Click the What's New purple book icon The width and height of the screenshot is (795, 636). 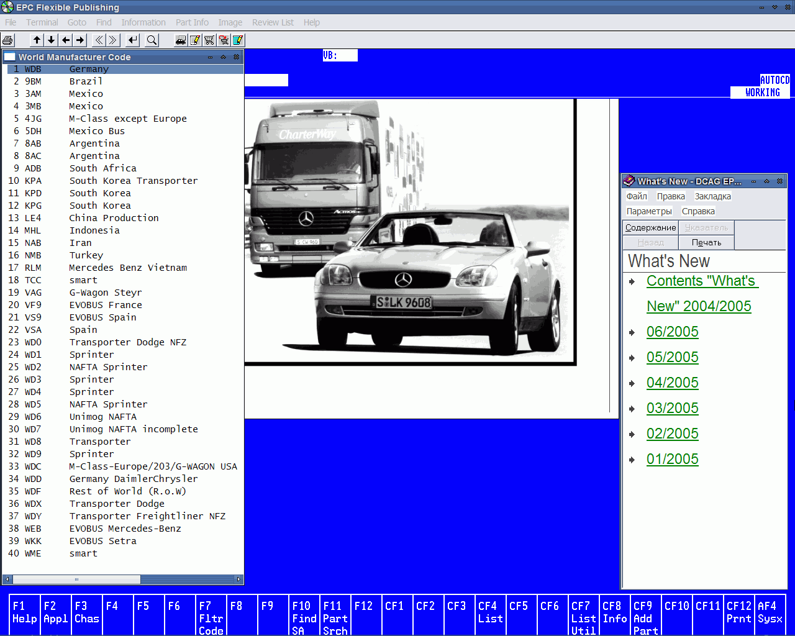click(629, 181)
